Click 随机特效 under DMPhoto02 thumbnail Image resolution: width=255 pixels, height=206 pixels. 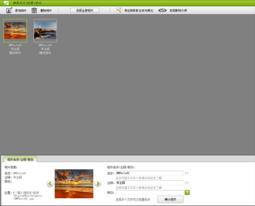tap(15, 53)
